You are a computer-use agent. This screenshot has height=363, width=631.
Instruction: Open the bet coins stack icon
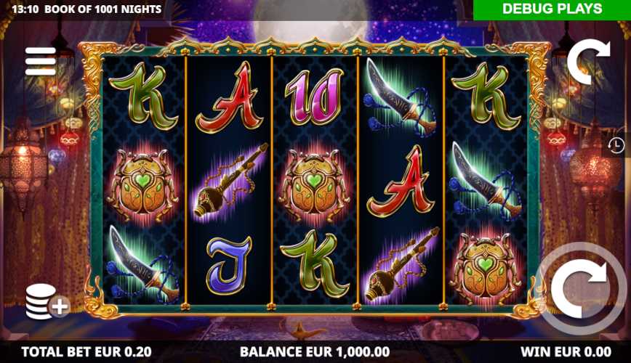click(47, 301)
